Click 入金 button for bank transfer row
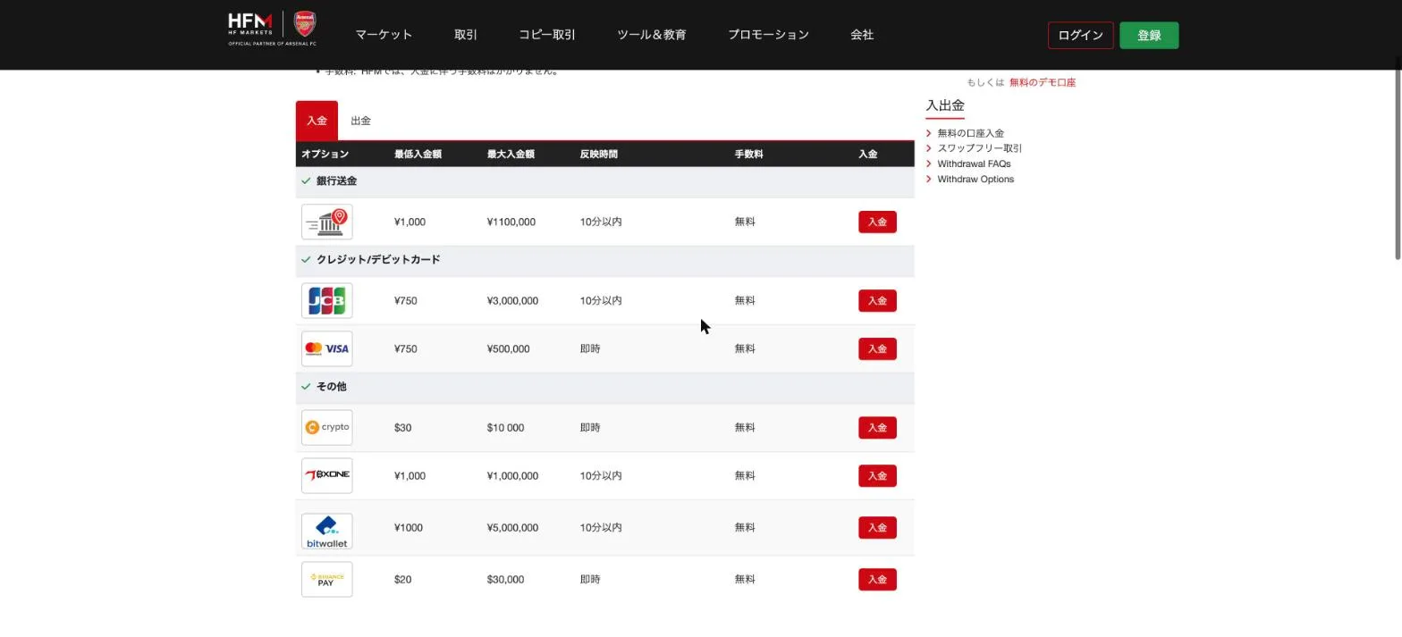This screenshot has width=1402, height=637. click(x=877, y=222)
